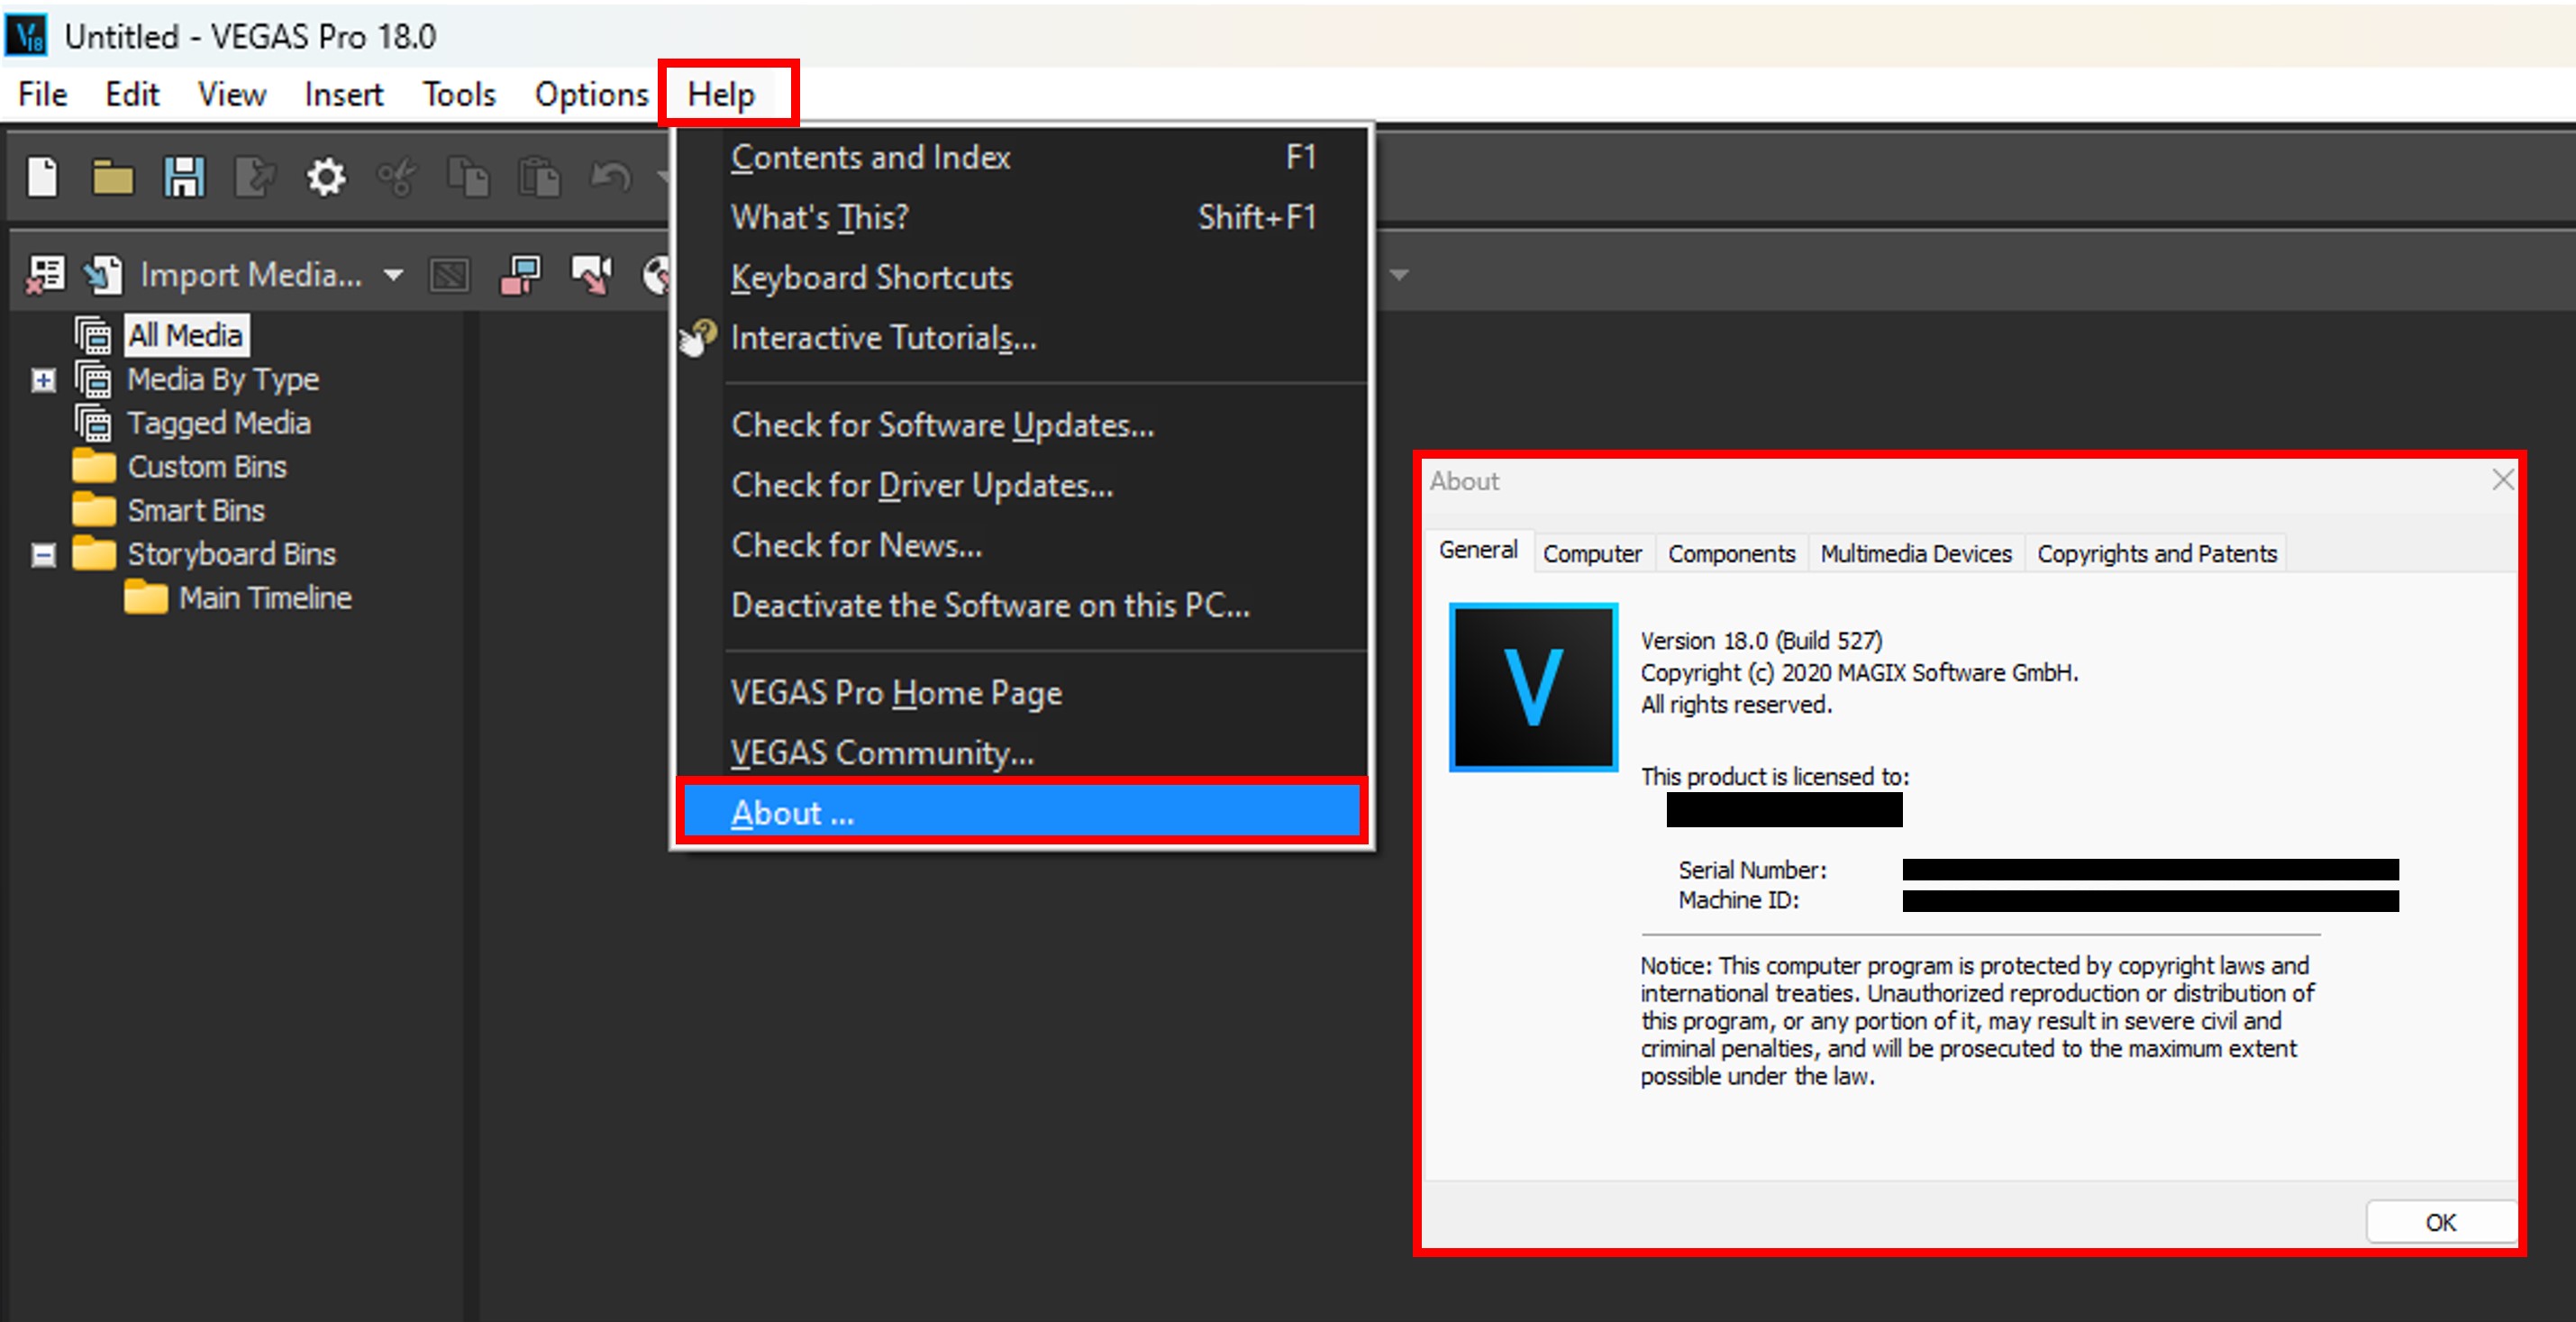Click the Version 18.0 (Build 527) text
Image resolution: width=2576 pixels, height=1322 pixels.
(1761, 640)
